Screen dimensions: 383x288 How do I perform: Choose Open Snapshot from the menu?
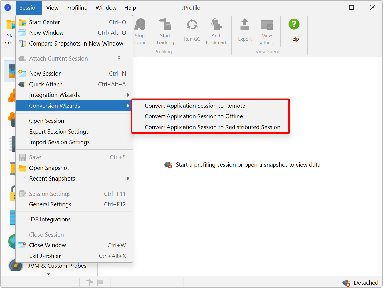[x=49, y=168]
